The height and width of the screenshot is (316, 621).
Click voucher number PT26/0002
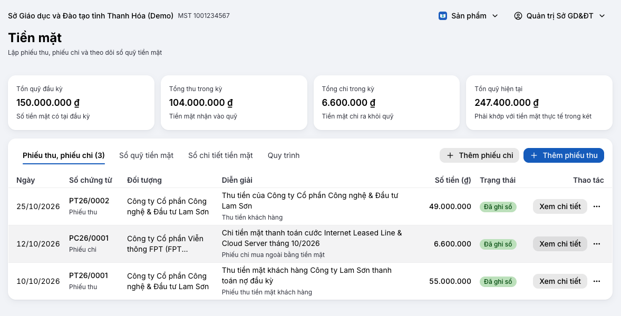(x=89, y=201)
